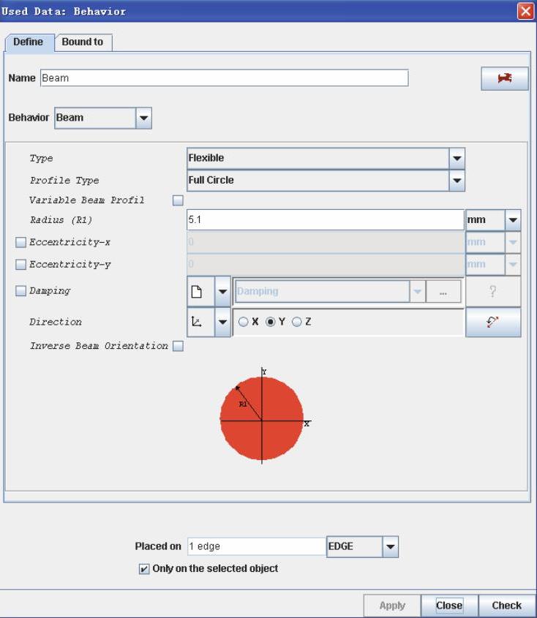Open the Profile Type Full Circle dropdown
The height and width of the screenshot is (618, 537).
pyautogui.click(x=457, y=180)
